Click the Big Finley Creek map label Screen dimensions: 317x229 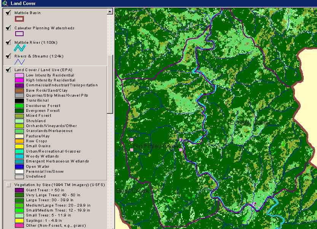[x=155, y=146]
